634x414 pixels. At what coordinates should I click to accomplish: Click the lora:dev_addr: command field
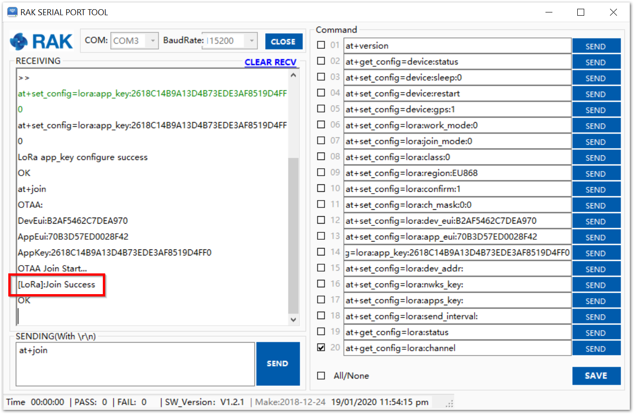pyautogui.click(x=457, y=268)
